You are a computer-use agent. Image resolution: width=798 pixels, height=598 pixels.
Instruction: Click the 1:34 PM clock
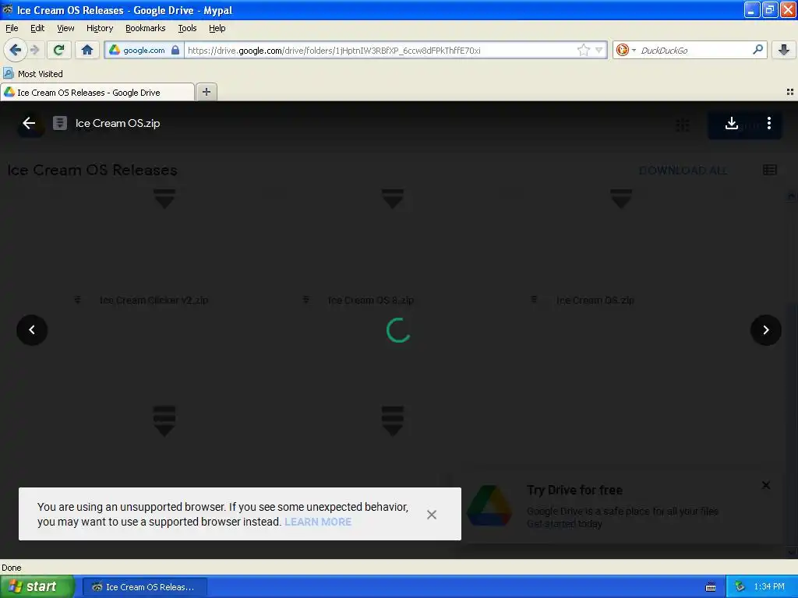(769, 587)
